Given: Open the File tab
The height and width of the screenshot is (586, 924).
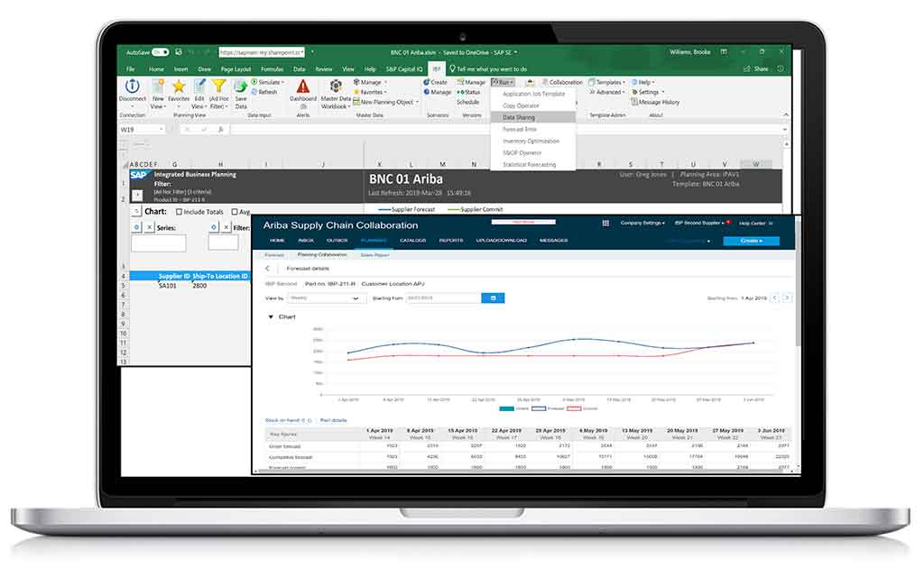Looking at the screenshot, I should [x=130, y=69].
